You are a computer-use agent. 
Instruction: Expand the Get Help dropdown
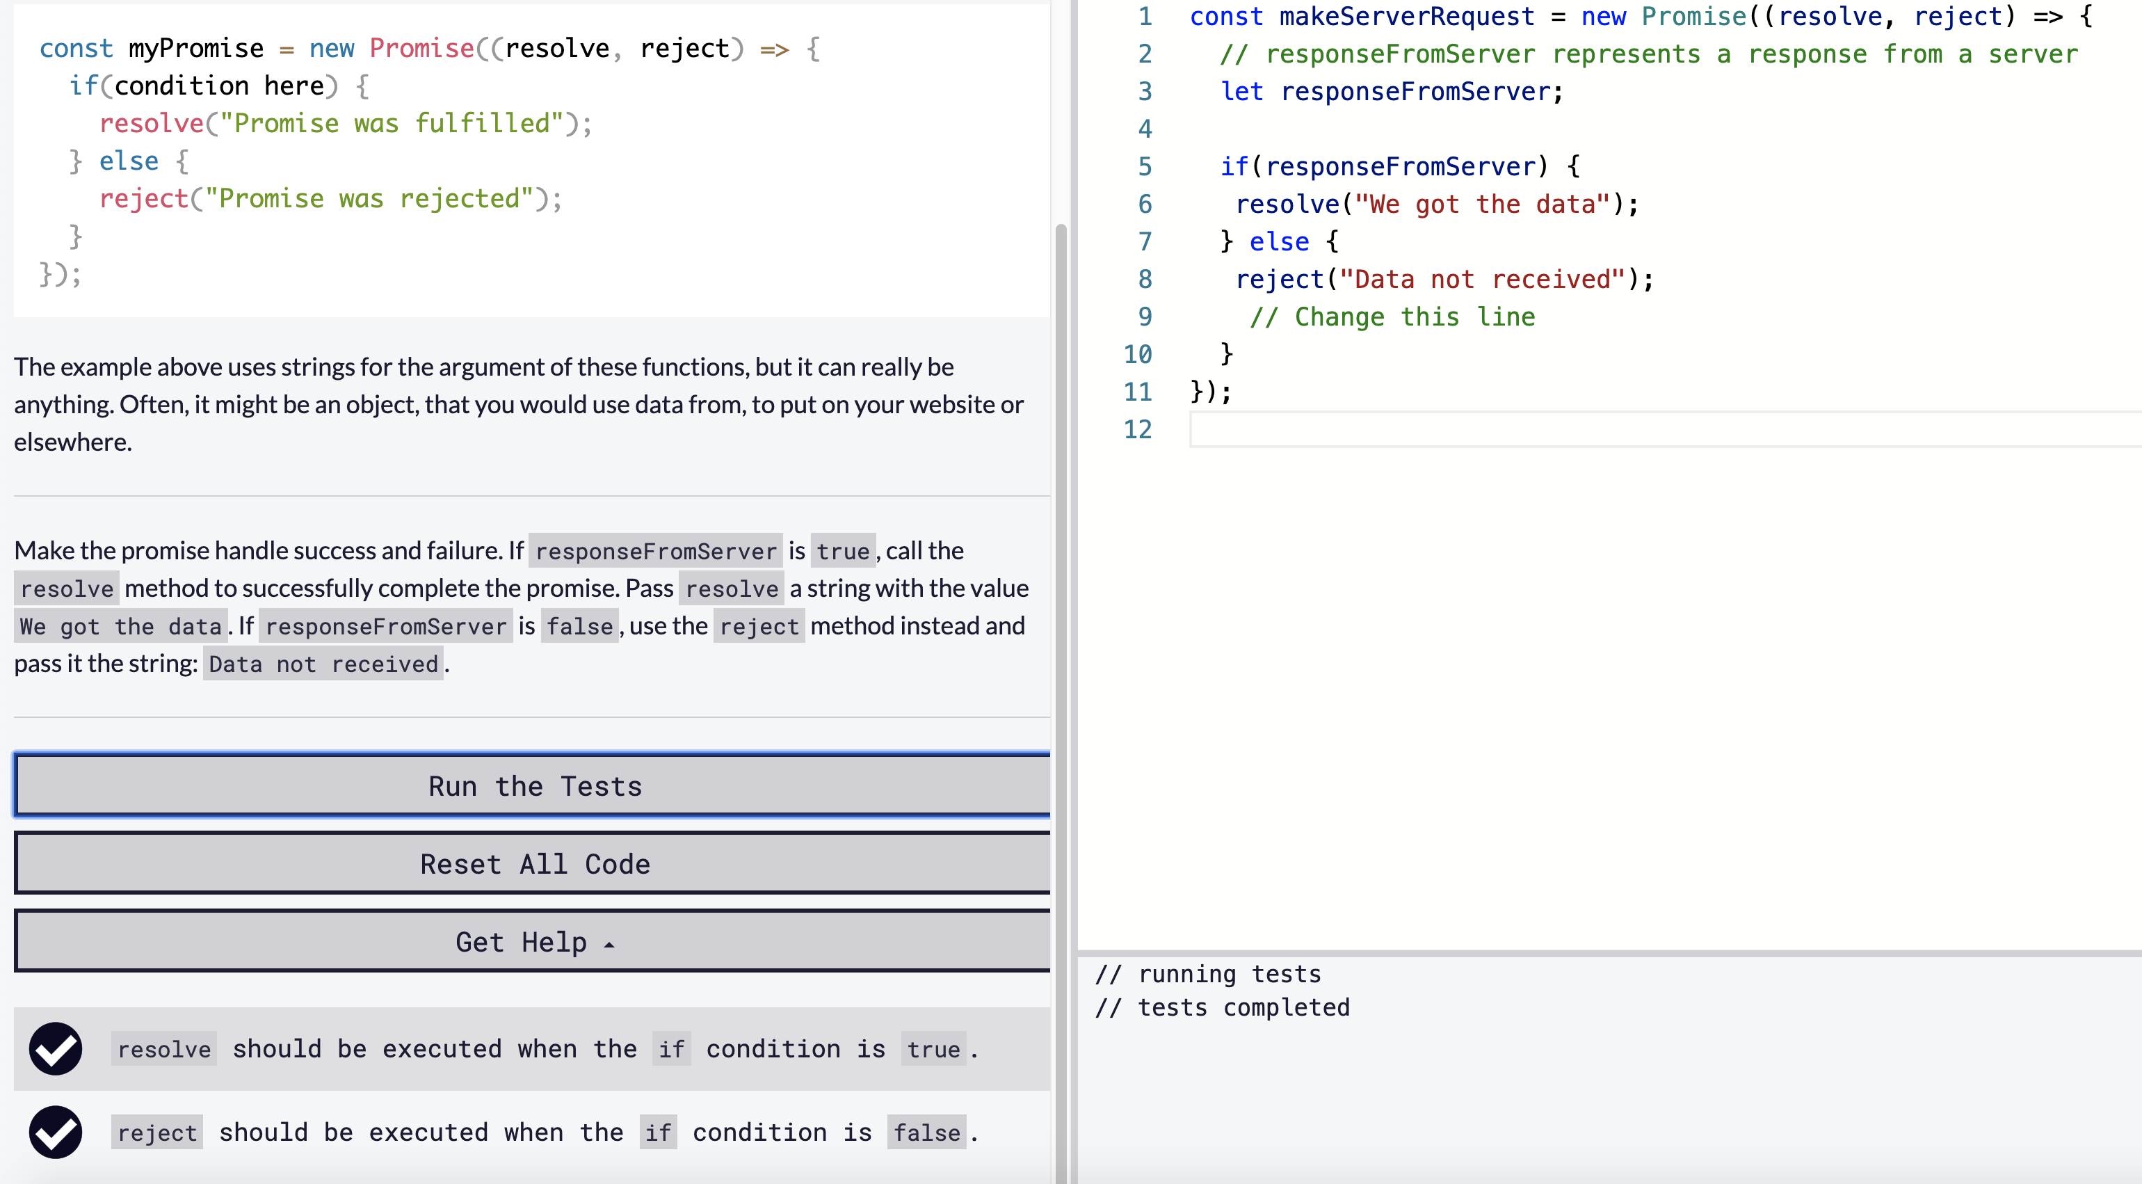[x=534, y=941]
